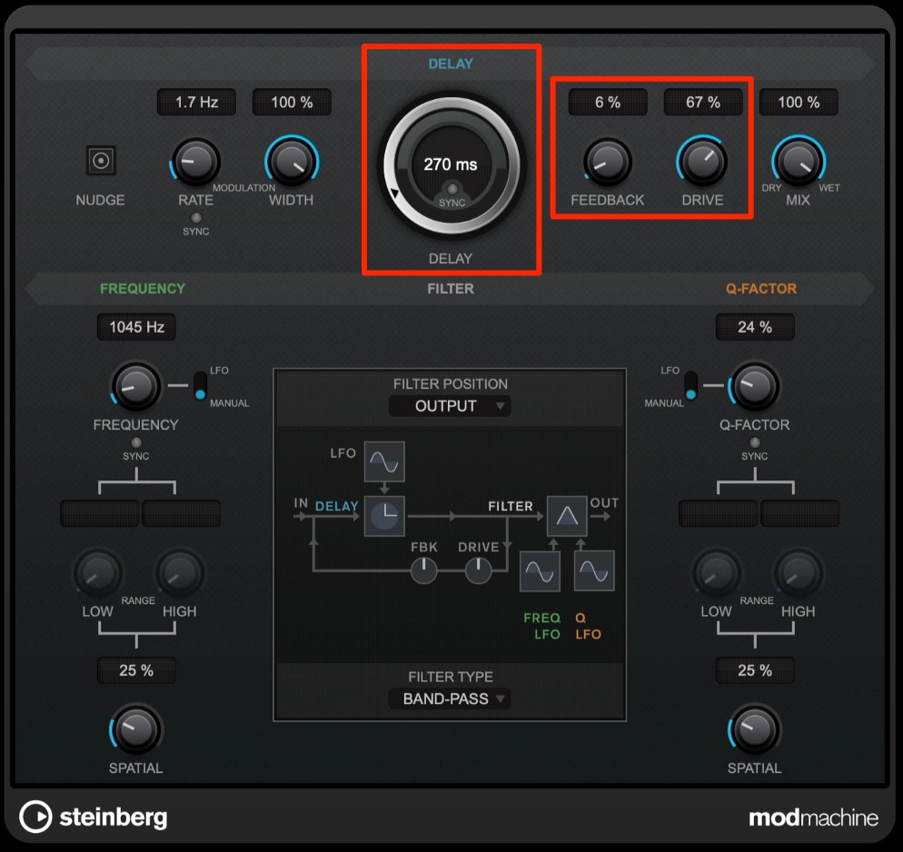Click the Q LFO waveform icon
Screen dimensions: 903x852
(x=594, y=571)
